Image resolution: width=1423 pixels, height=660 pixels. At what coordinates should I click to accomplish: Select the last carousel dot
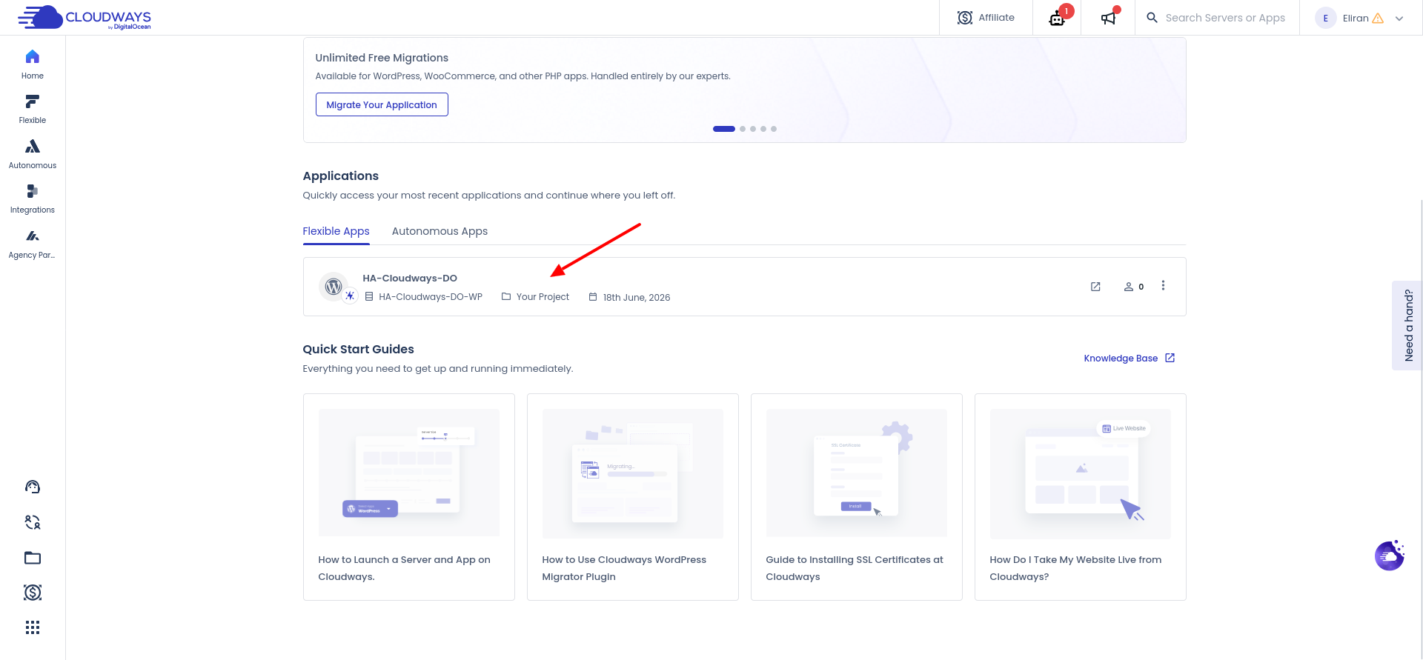[x=774, y=129]
